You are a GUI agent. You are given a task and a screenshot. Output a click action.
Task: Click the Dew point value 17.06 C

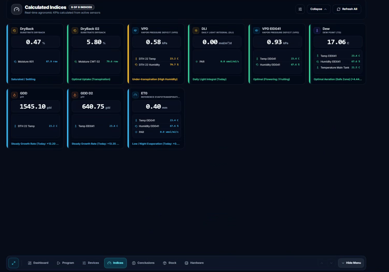point(338,42)
